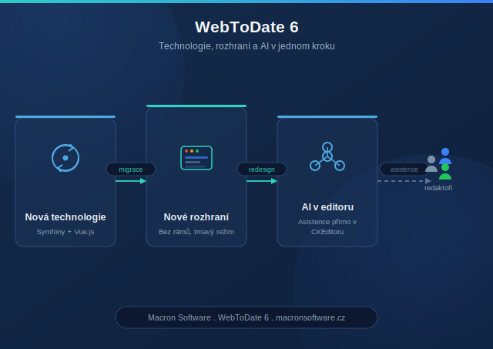The height and width of the screenshot is (349, 493).
Task: Click the migrace pill label
Action: (x=131, y=169)
